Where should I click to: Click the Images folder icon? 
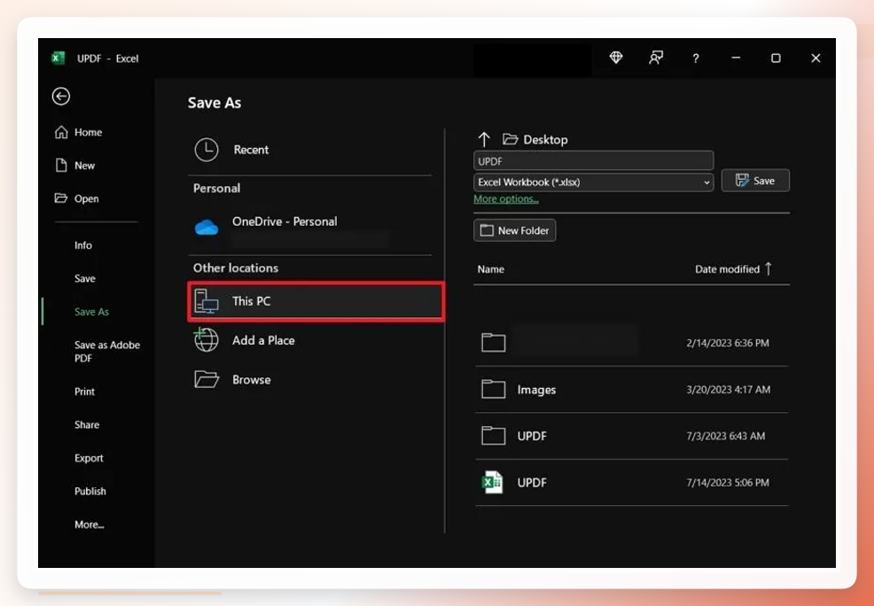[x=494, y=389]
